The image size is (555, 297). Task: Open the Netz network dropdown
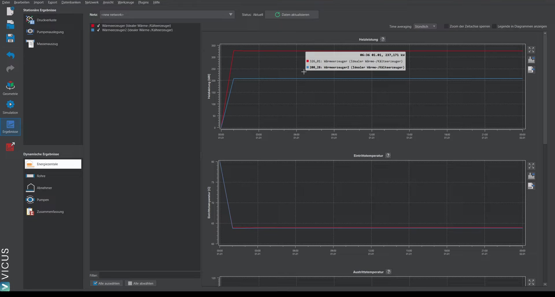point(167,14)
